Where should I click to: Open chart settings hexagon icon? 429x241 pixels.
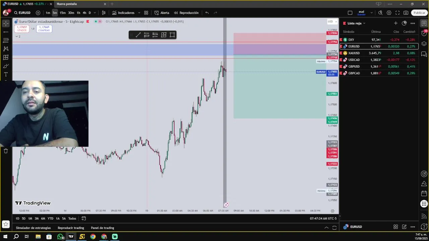click(x=389, y=13)
